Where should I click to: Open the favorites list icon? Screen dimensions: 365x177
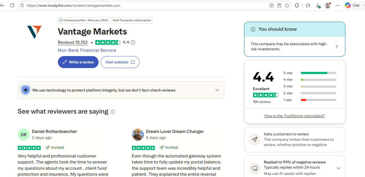(308, 5)
